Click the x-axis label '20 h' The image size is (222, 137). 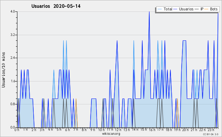point(185,130)
